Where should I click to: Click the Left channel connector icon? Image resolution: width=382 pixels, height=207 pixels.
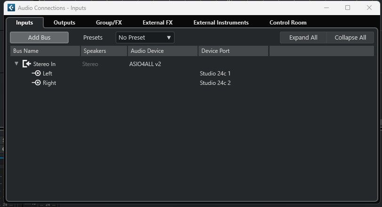click(x=36, y=73)
